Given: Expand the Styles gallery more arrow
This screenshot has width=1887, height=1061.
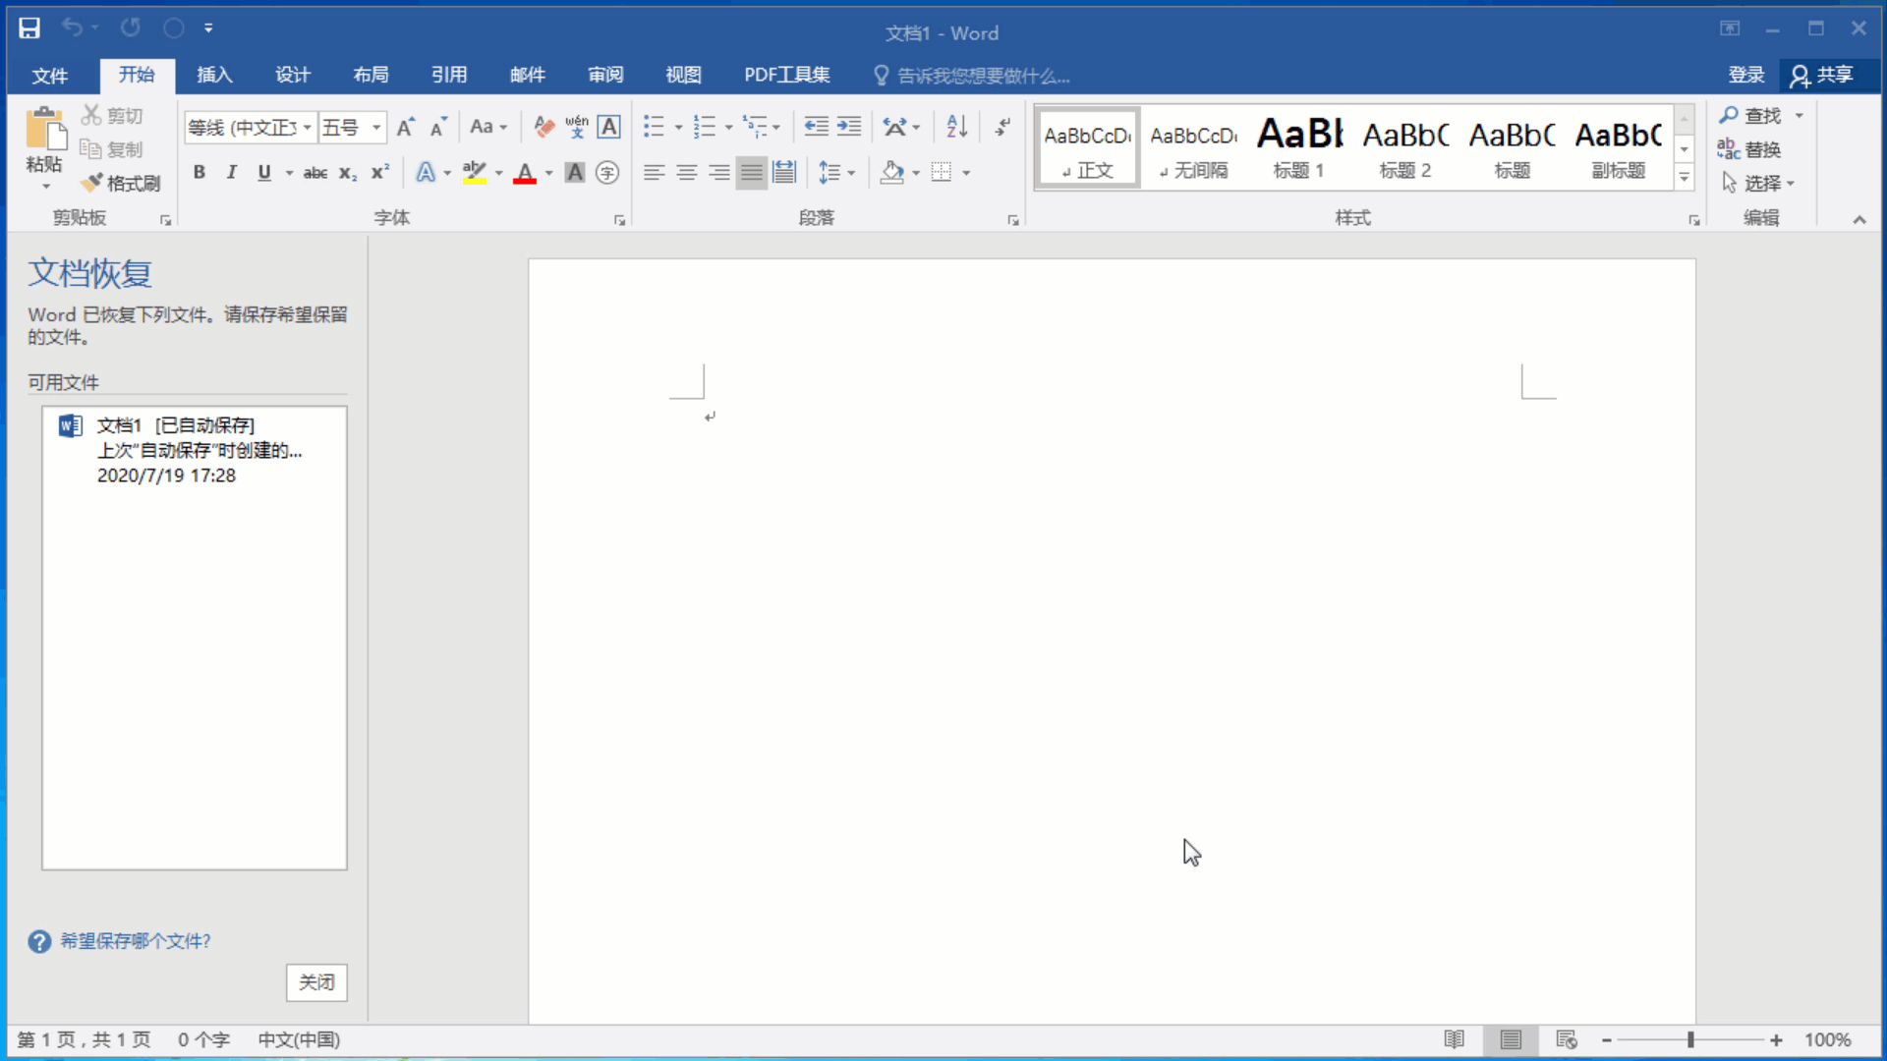Looking at the screenshot, I should tap(1685, 178).
